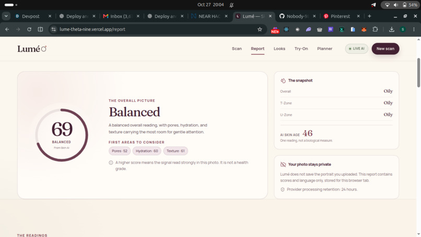The height and width of the screenshot is (237, 421).
Task: Click the crossed-out camera privacy icon
Action: pos(283,164)
